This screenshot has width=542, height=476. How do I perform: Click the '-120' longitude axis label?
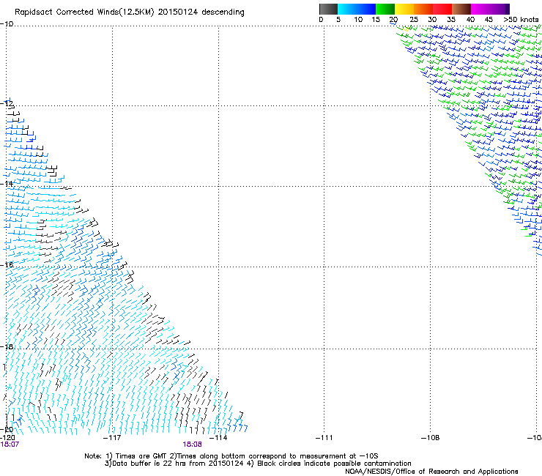(x=7, y=438)
